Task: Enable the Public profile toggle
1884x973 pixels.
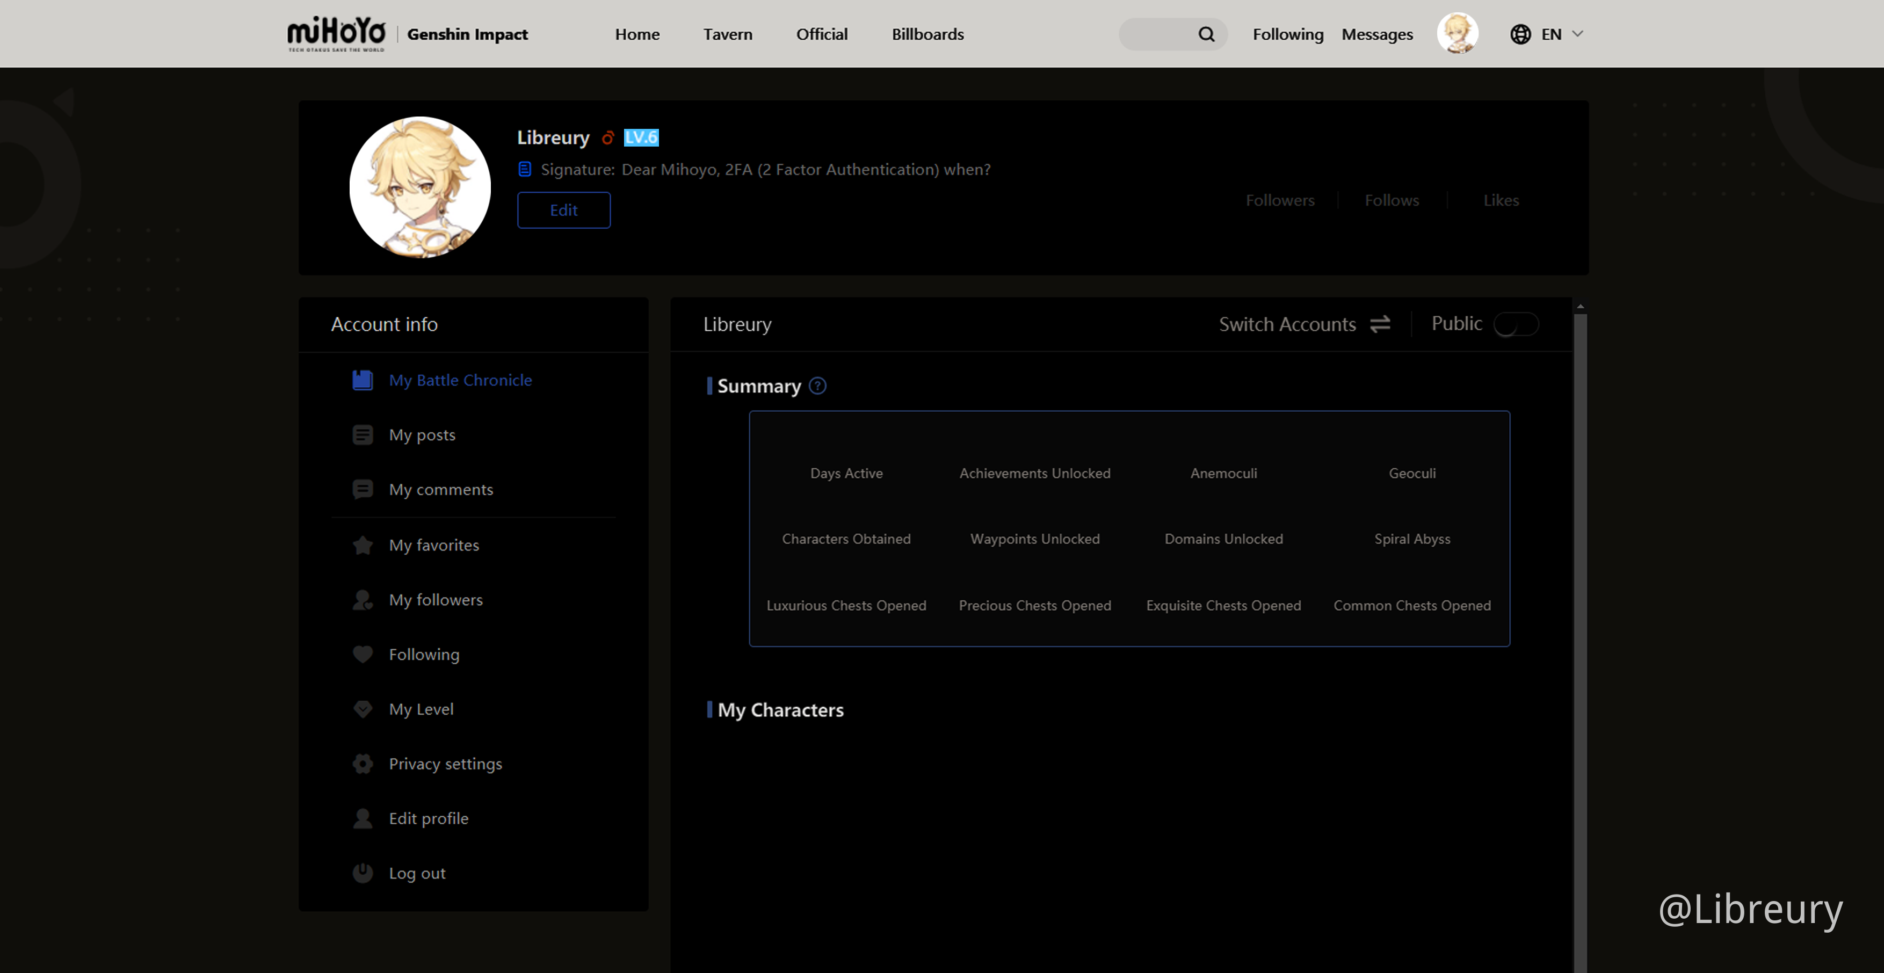Action: [1517, 324]
